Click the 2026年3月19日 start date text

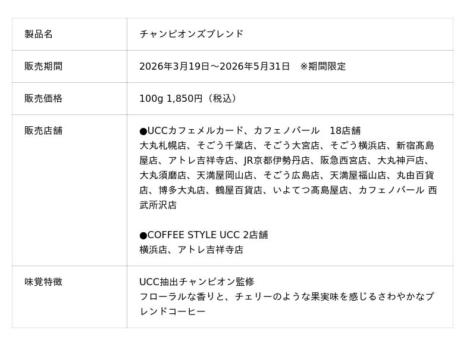point(174,66)
